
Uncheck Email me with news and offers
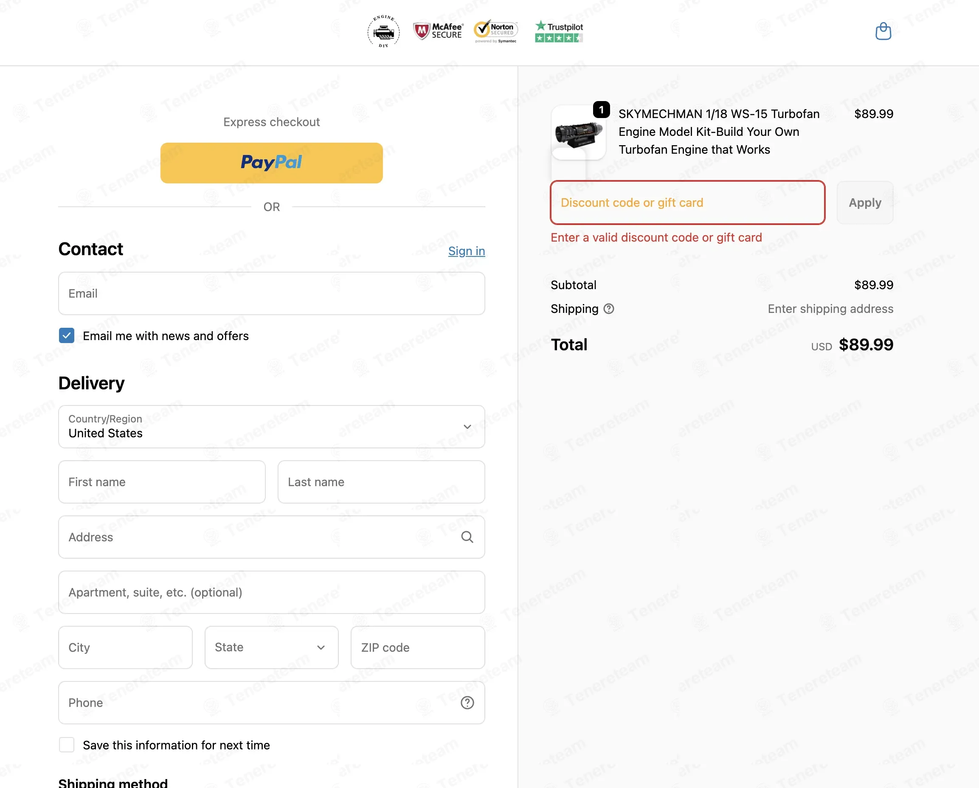point(67,336)
